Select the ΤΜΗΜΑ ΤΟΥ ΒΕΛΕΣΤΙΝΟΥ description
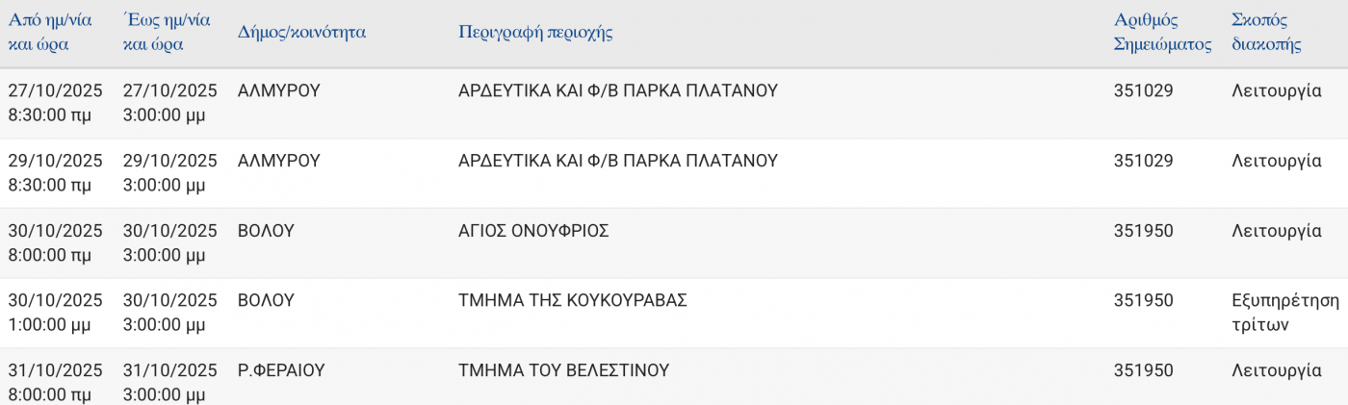Screen dimensions: 1348x405 pos(563,370)
